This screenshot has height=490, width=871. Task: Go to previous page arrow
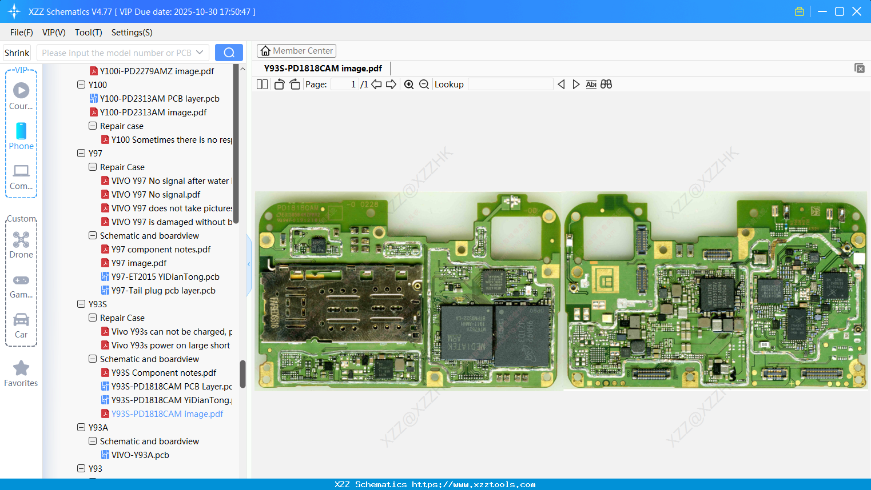coord(376,85)
